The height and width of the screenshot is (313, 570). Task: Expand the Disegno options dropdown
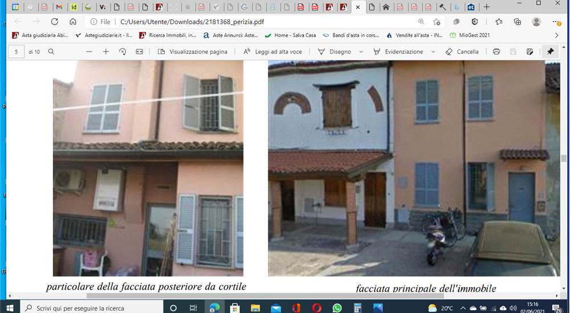pos(361,52)
